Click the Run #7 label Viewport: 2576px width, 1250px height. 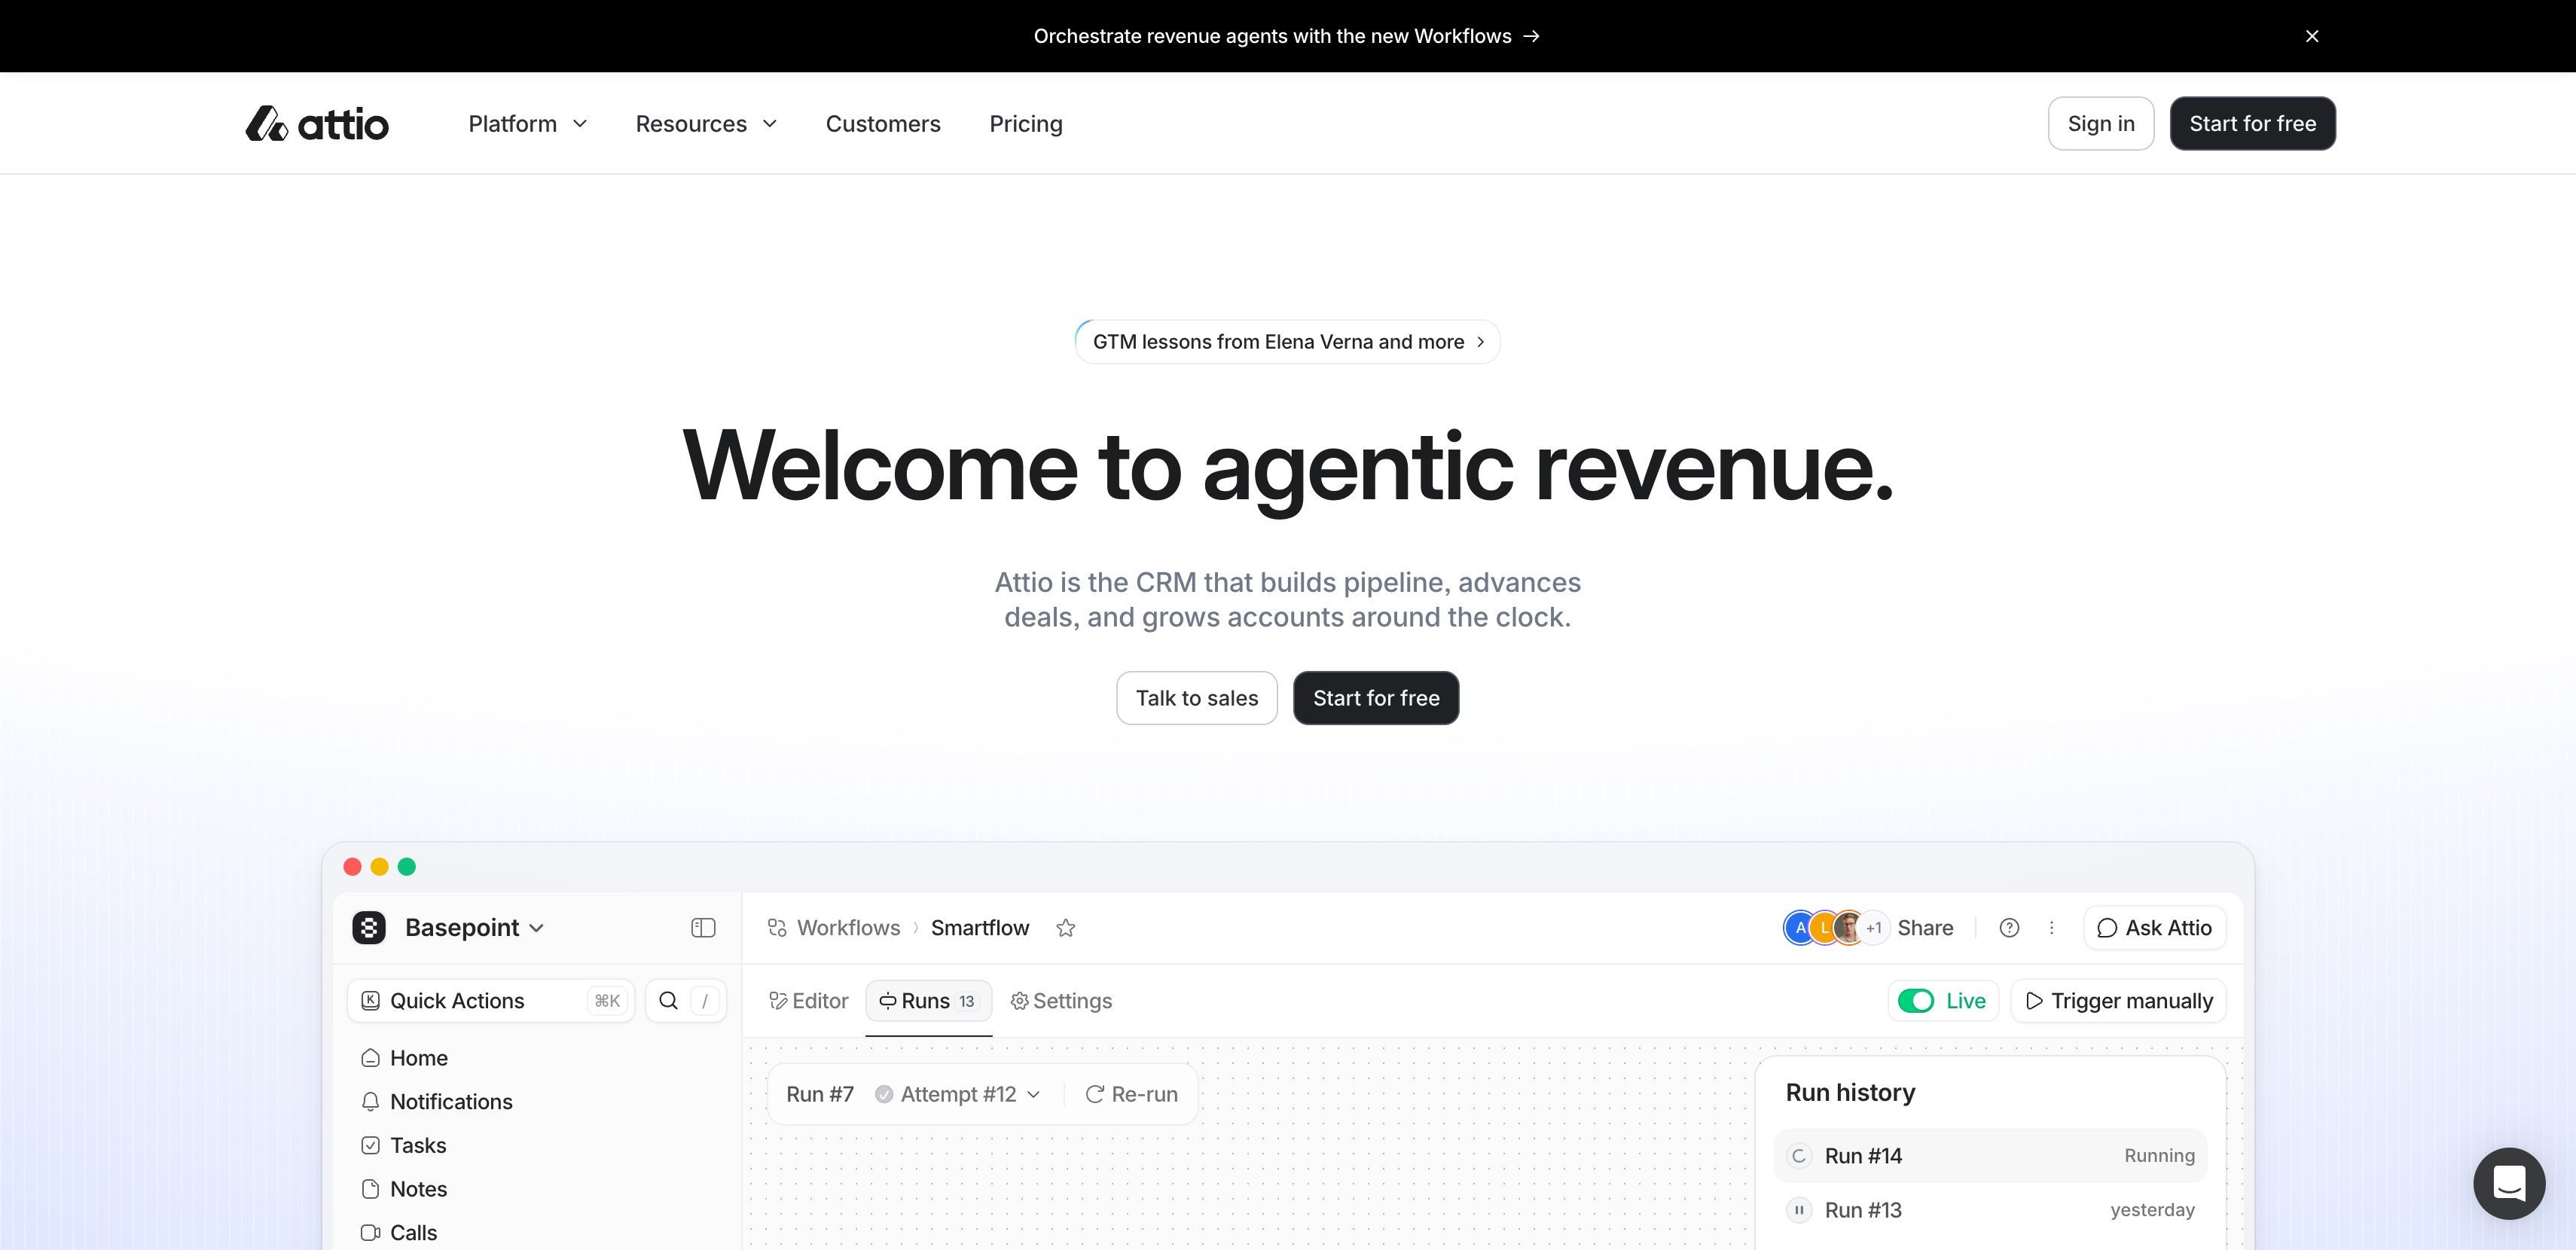[820, 1094]
